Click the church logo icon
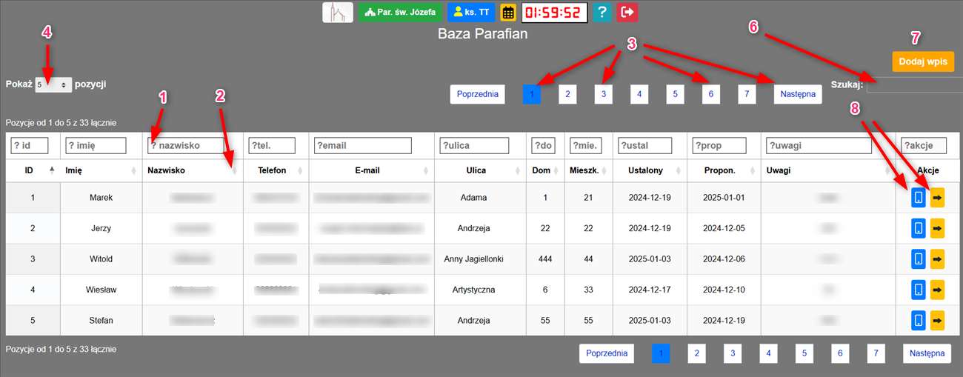Image resolution: width=963 pixels, height=377 pixels. coord(338,13)
